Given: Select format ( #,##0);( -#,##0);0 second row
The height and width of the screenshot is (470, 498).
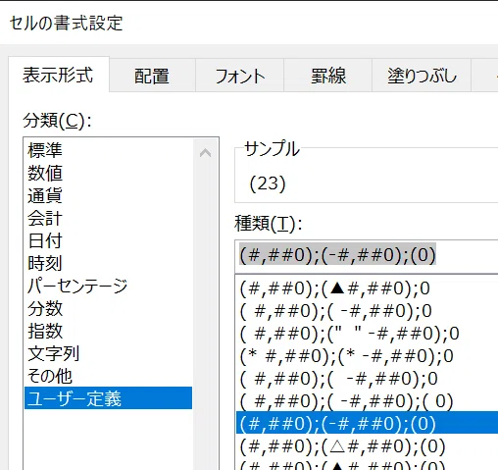Looking at the screenshot, I should pyautogui.click(x=367, y=311).
